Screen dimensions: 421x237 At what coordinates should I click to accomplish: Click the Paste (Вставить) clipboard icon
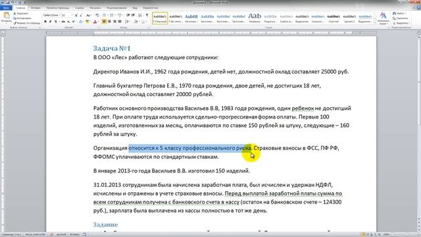[x=6, y=16]
